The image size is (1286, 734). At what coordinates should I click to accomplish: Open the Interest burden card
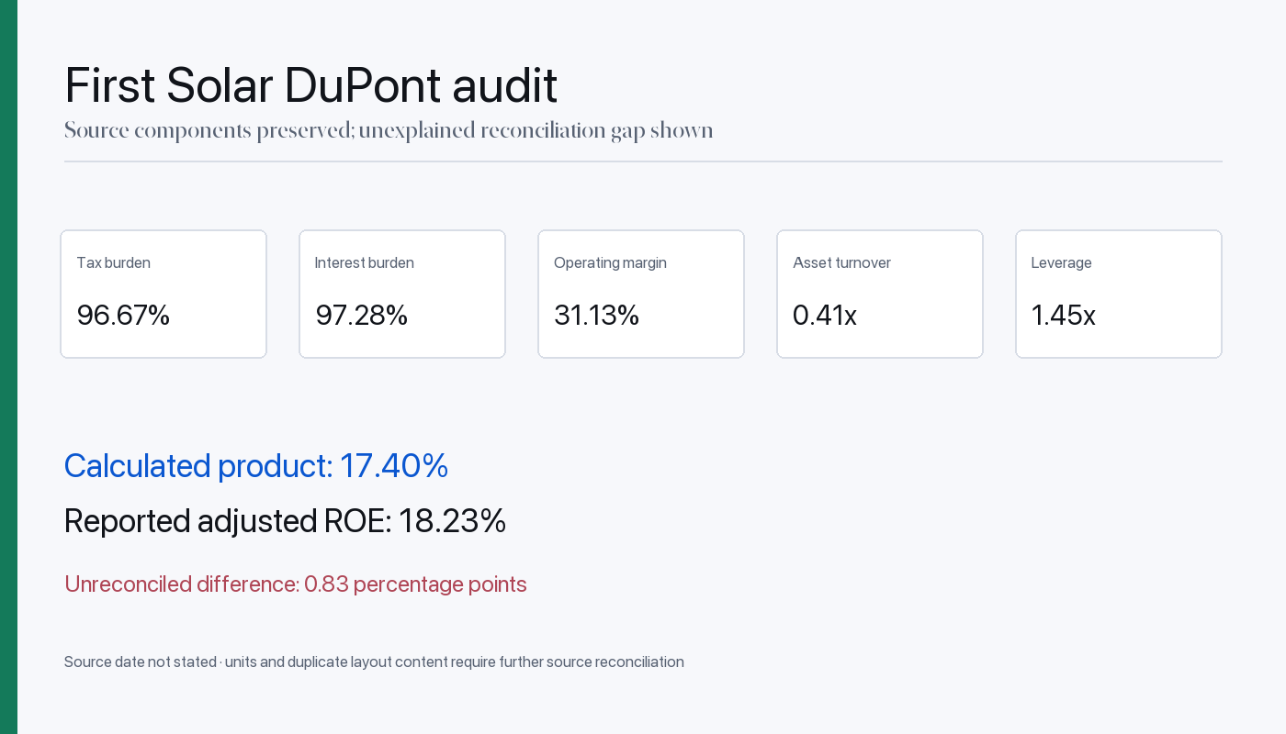point(402,294)
